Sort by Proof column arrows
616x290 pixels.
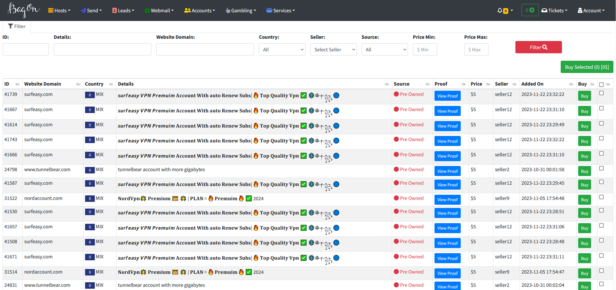[464, 84]
